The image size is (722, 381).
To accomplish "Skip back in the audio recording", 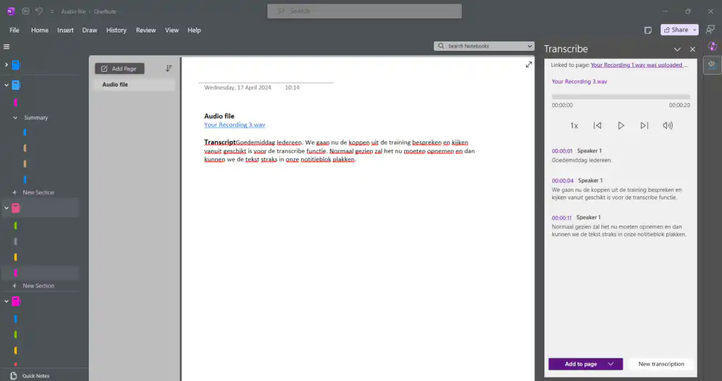I will coord(597,126).
